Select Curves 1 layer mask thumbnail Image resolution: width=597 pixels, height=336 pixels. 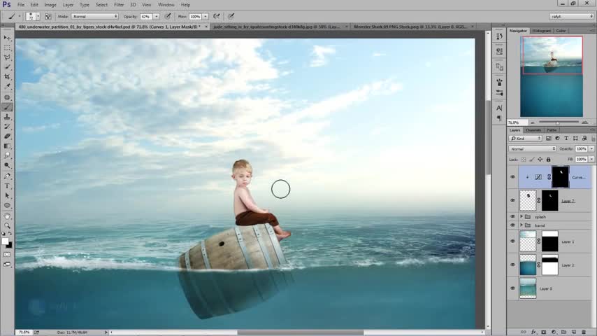click(561, 177)
